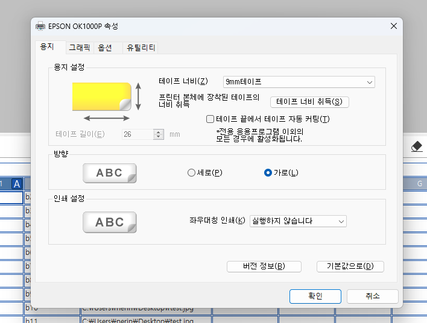The width and height of the screenshot is (427, 323).
Task: Click the printer icon in the title bar
Action: tap(40, 26)
